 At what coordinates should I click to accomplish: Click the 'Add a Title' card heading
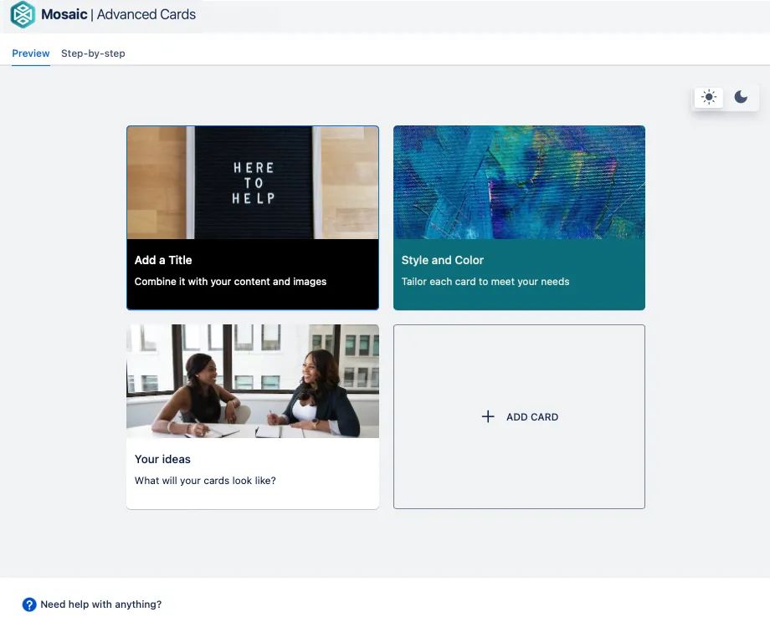[163, 260]
